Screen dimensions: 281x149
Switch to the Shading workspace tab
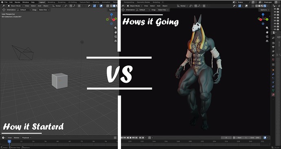tap(96, 2)
